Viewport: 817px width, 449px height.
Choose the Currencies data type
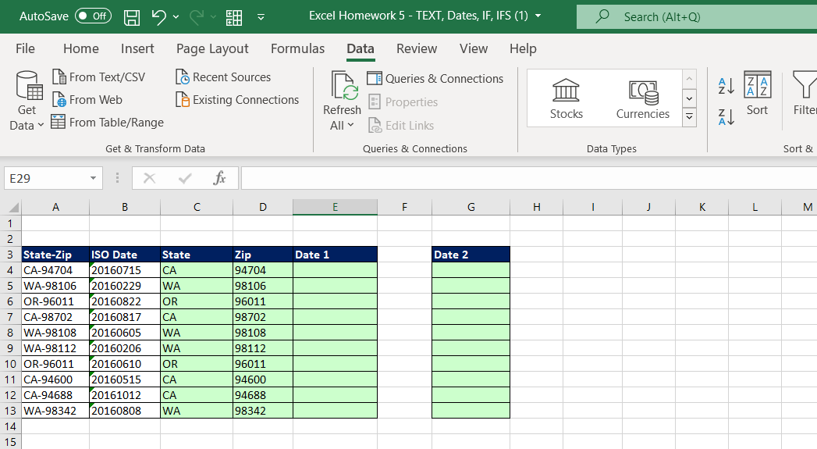(x=642, y=98)
